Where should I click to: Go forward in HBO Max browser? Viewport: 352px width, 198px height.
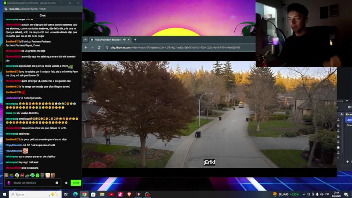(92, 47)
